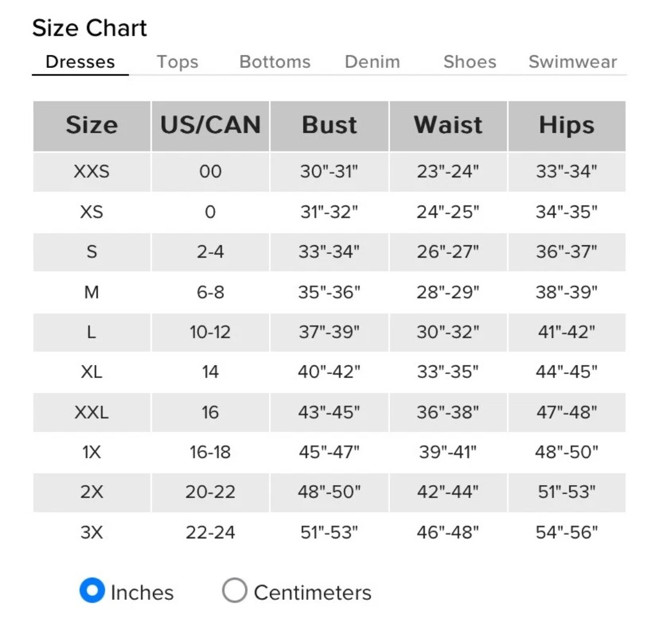Click the L waist value 30"-32"

(x=448, y=332)
